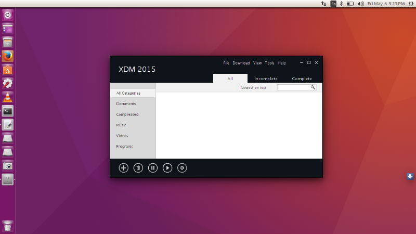
Task: Open the Newest on top sort option
Action: 253,87
